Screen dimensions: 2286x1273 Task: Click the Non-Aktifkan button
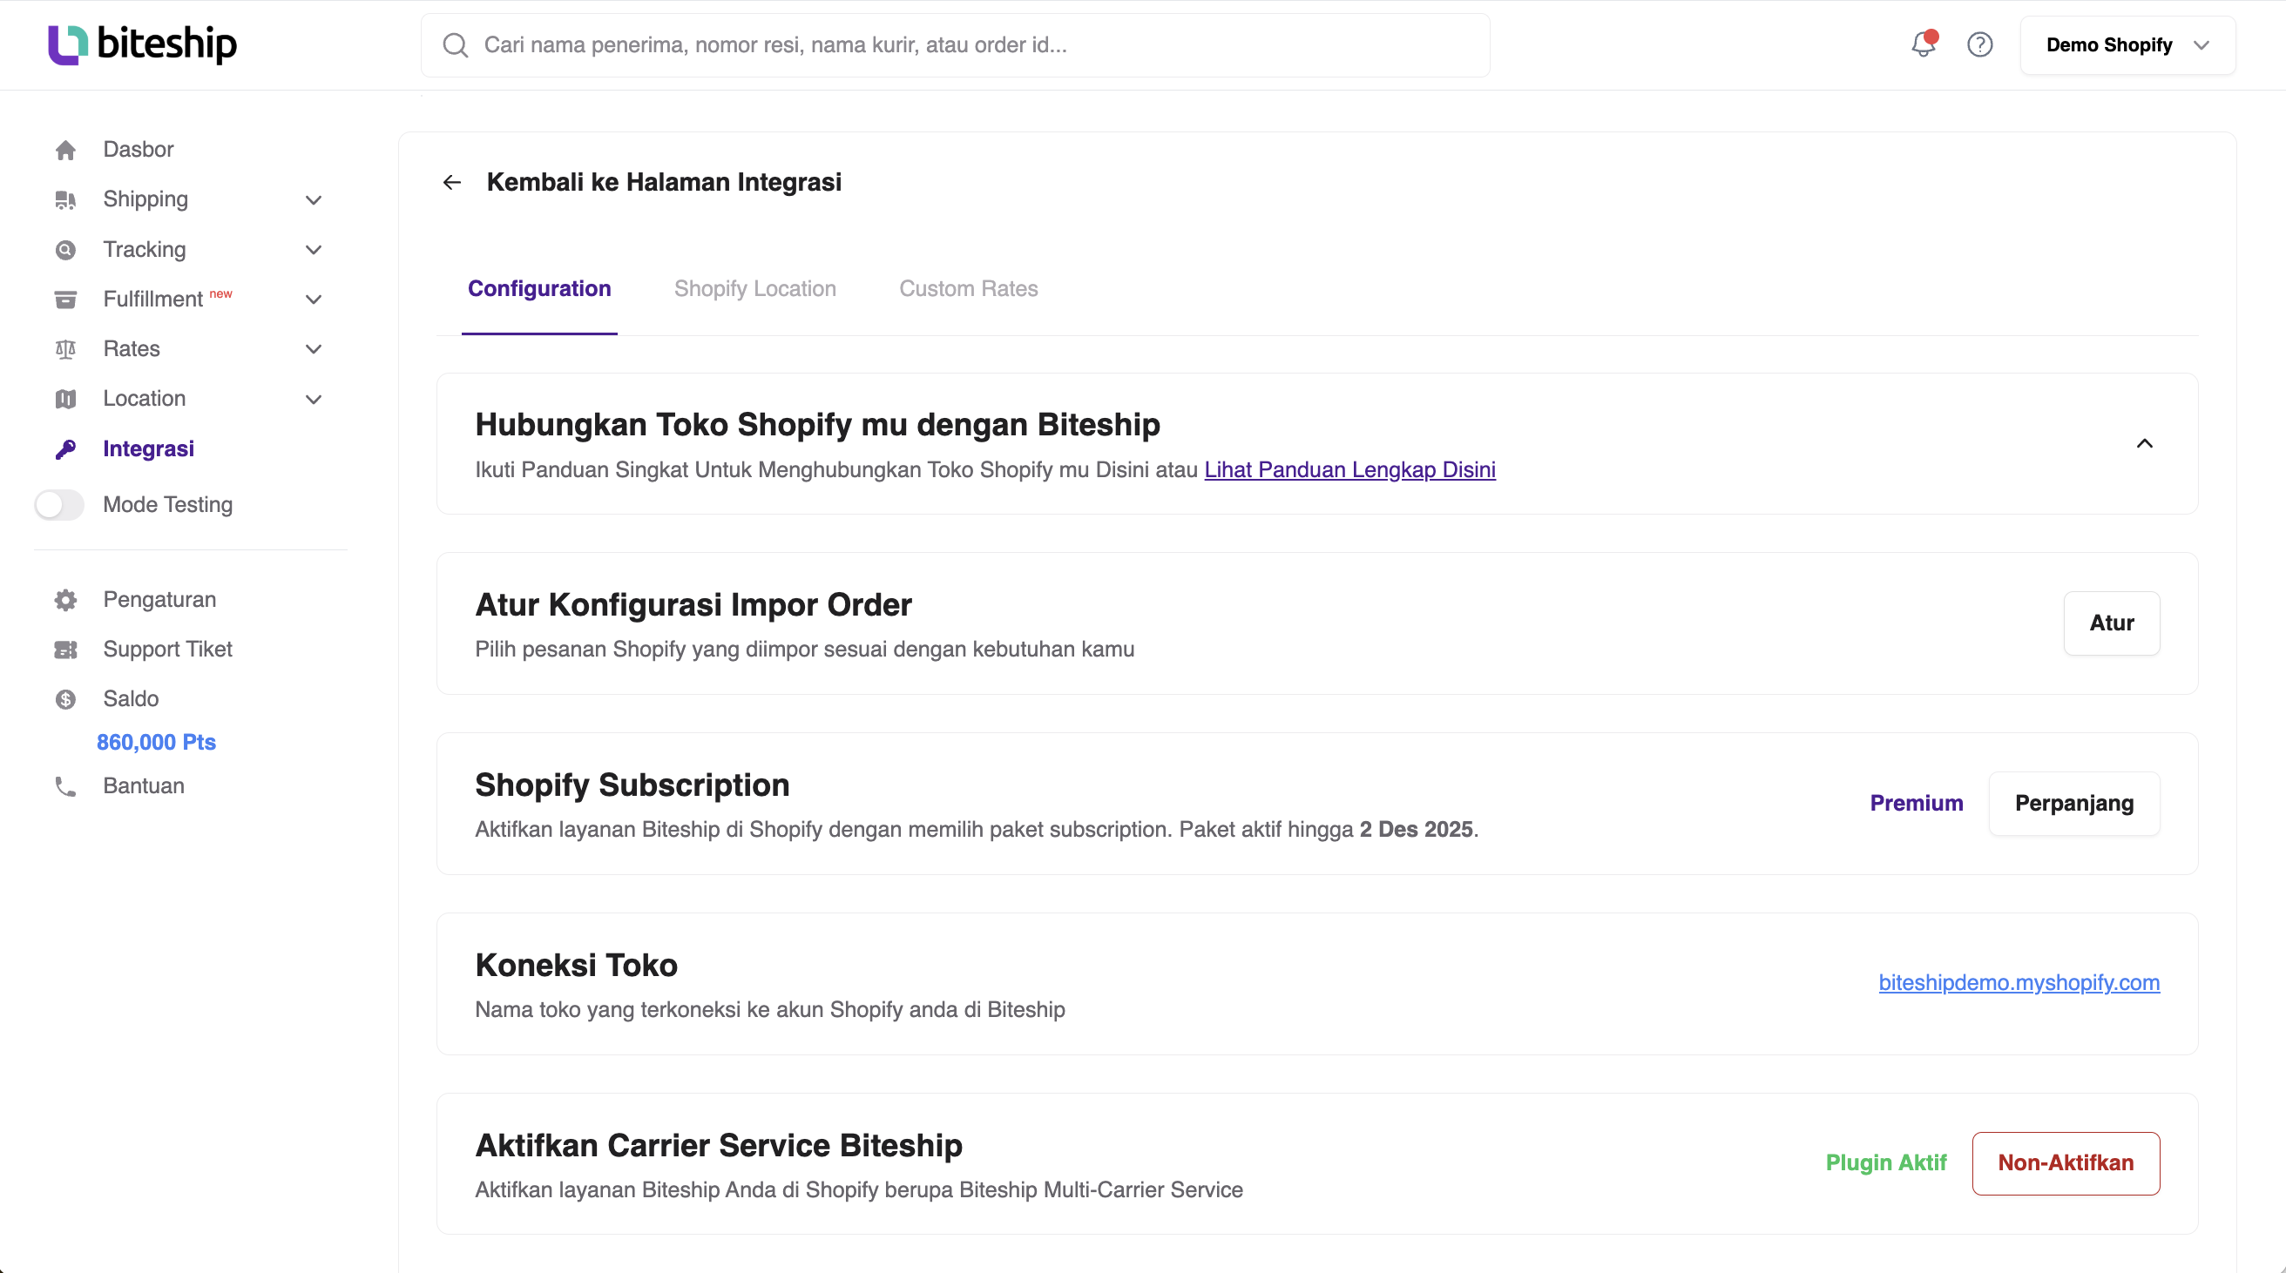[2066, 1164]
